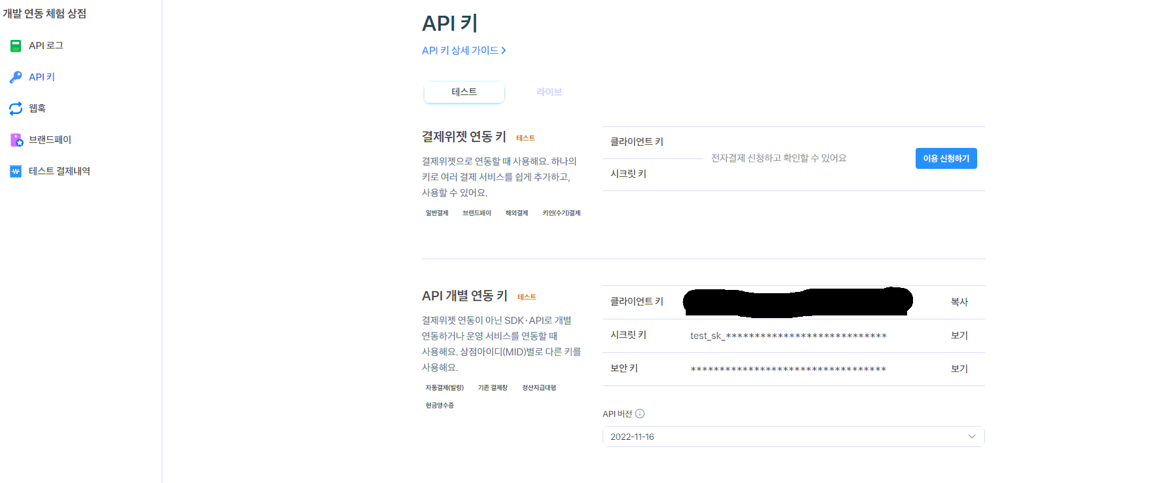Click the 테스트 badge beside API 개별 연동 키
The height and width of the screenshot is (483, 1156).
[527, 297]
